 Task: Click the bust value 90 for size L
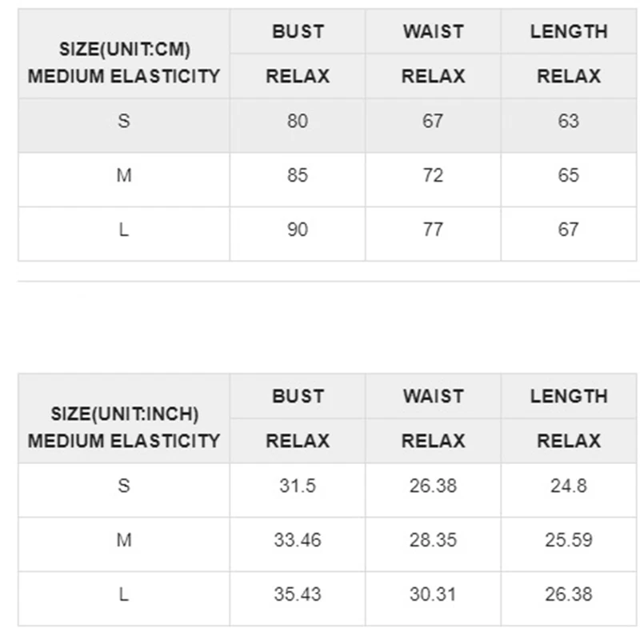coord(298,230)
